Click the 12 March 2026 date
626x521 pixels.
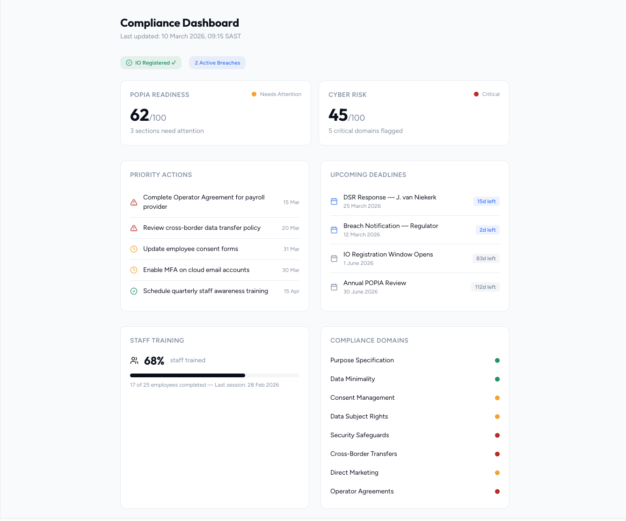(362, 235)
